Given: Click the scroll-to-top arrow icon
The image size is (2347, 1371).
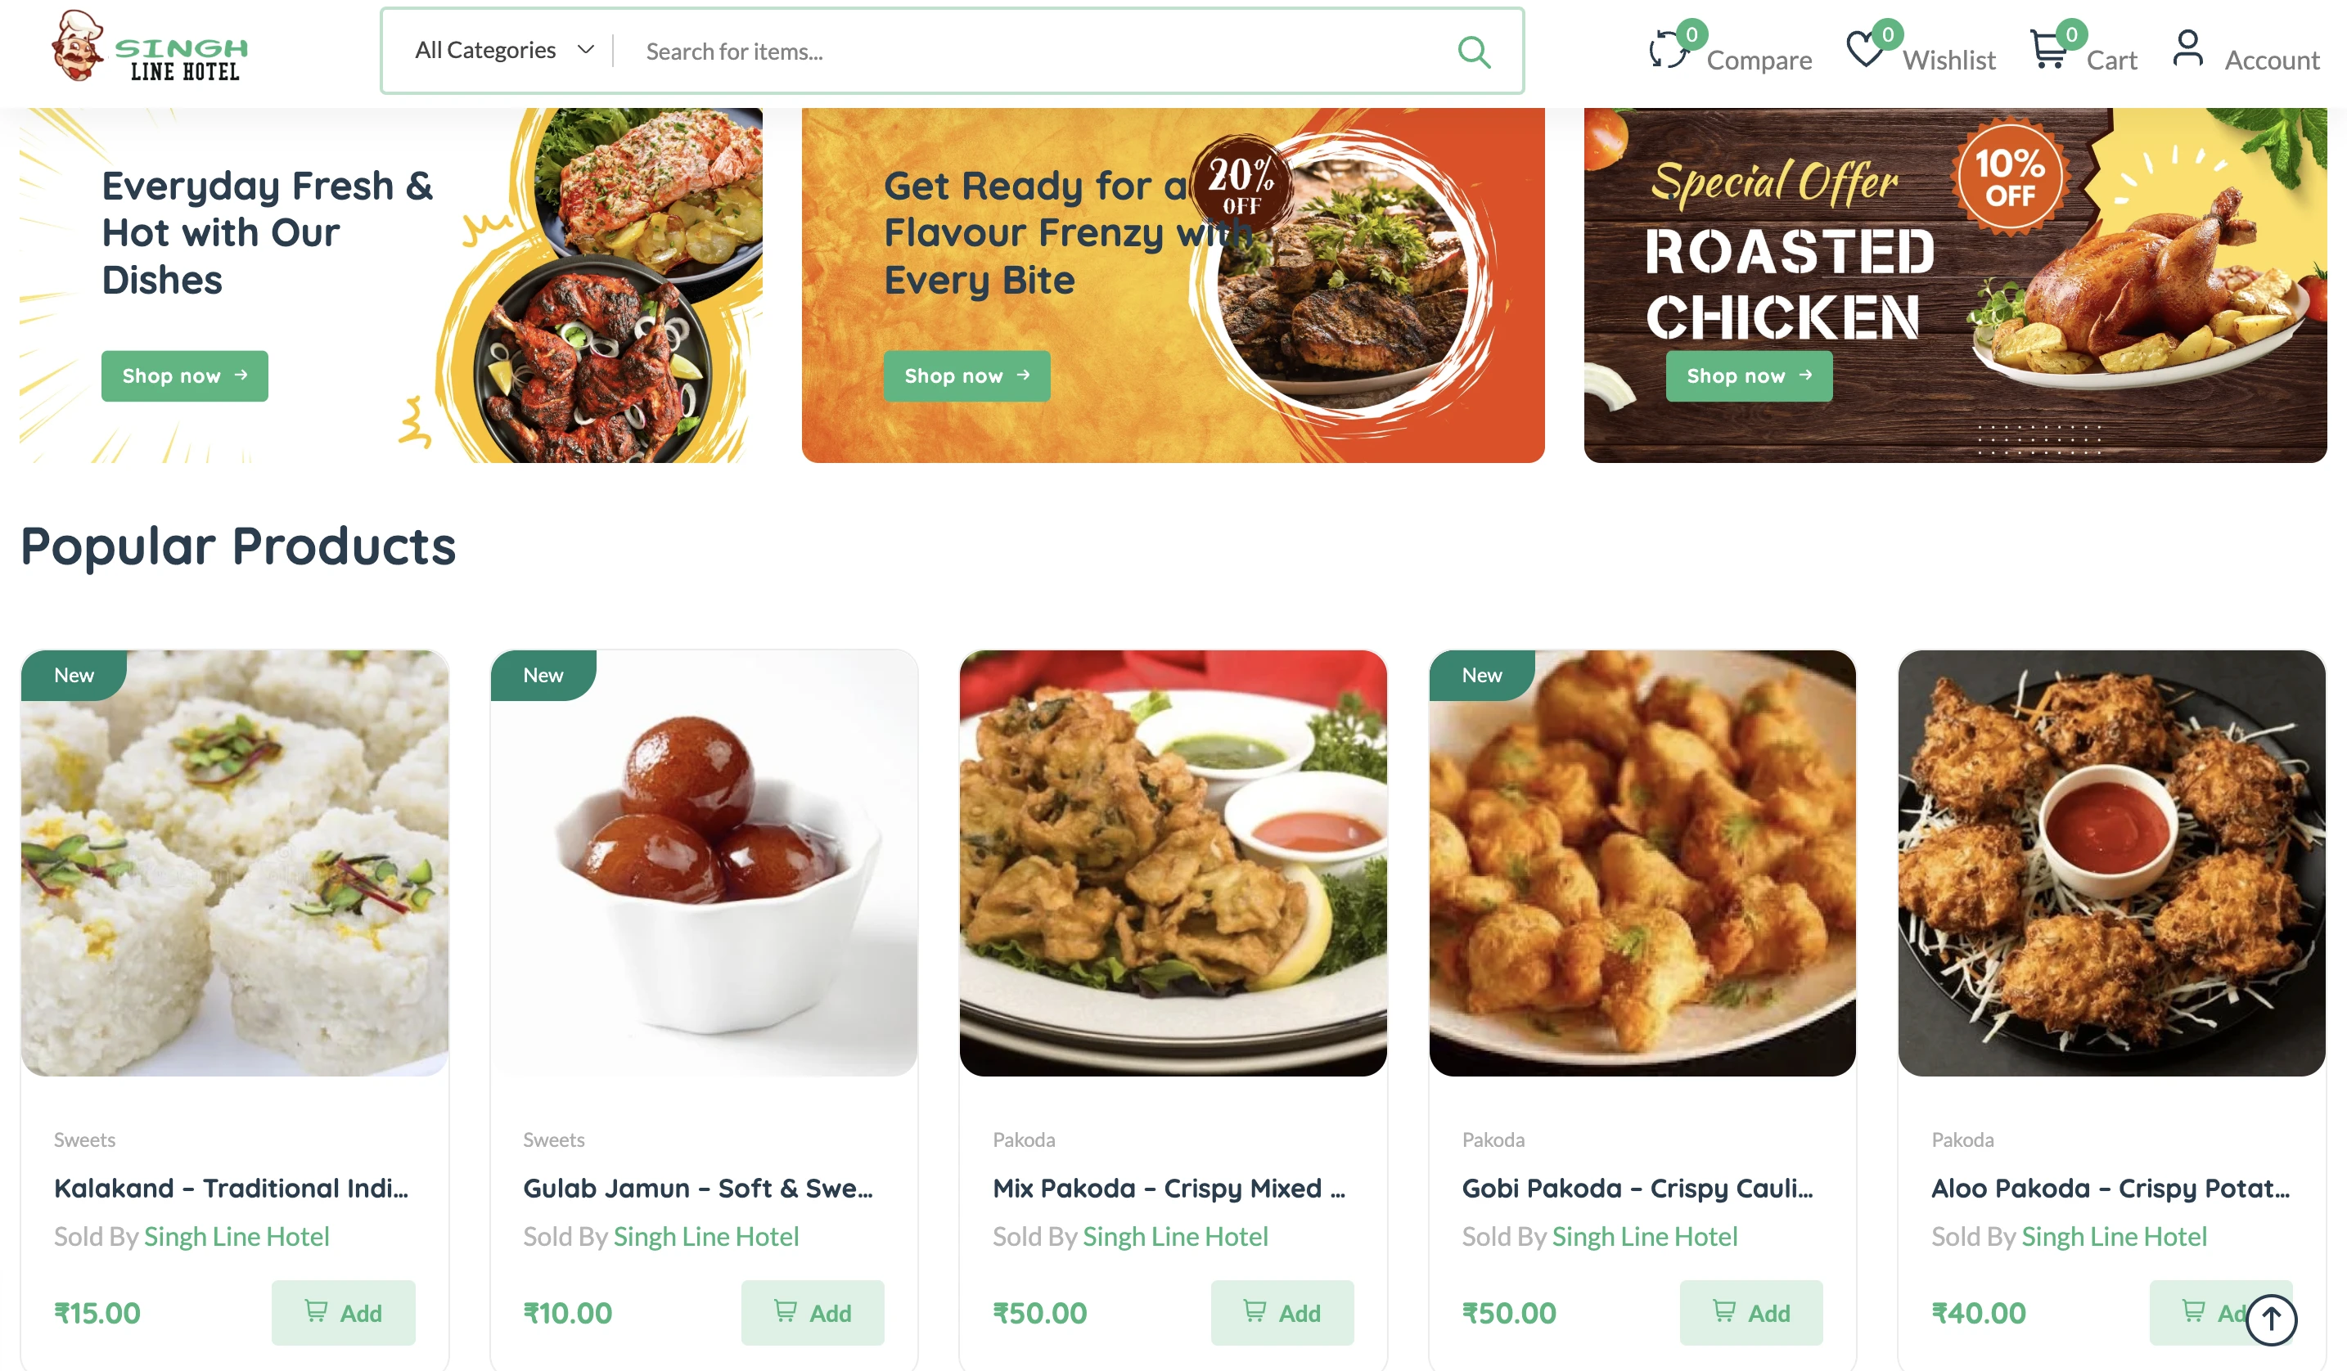Looking at the screenshot, I should click(2271, 1319).
